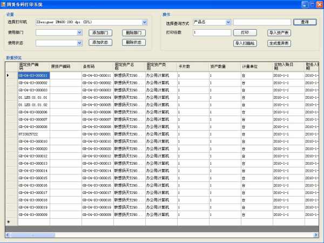The height and width of the screenshot is (243, 324).
Task: Open the 选择查询方式 dropdown showing 产品名
Action: click(228, 22)
